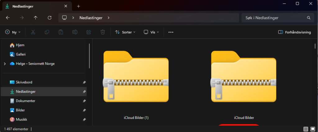Screen dimensions: 318x132
Task: Click the Share icon in toolbar
Action: tap(89, 32)
